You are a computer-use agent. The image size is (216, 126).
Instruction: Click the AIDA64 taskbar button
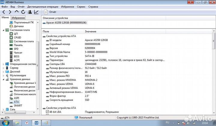[x=36, y=123]
